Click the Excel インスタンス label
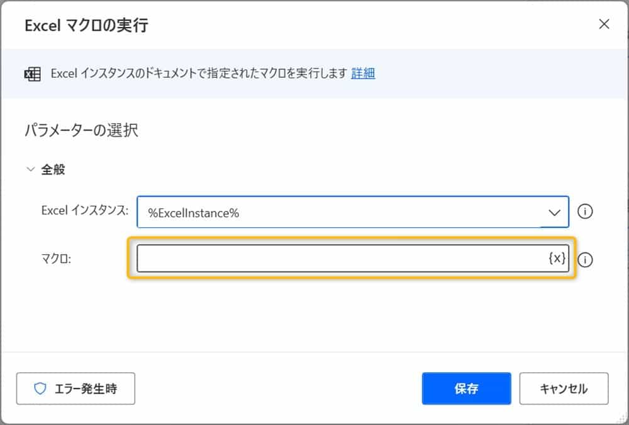 click(85, 211)
